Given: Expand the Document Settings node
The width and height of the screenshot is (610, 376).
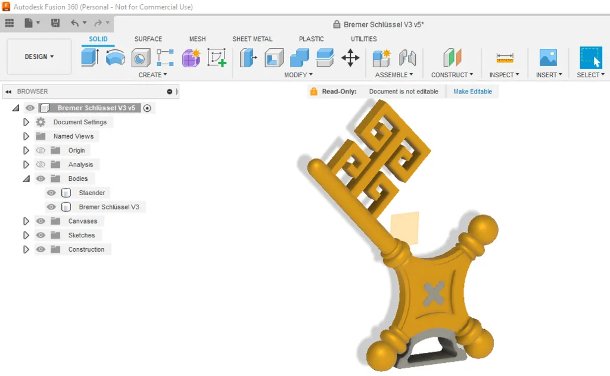Looking at the screenshot, I should click(26, 122).
